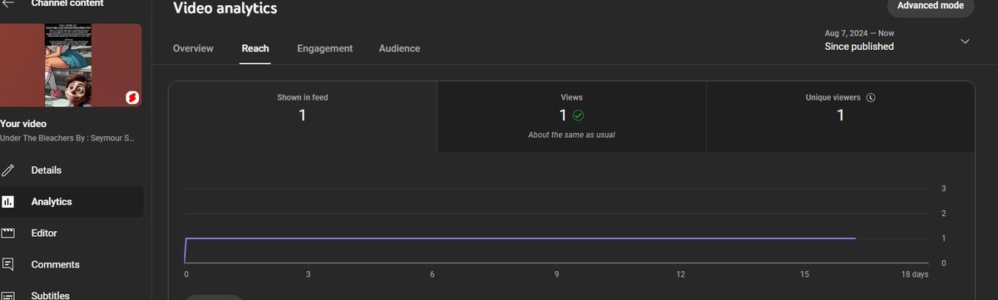Click the Comments speech bubble icon

pyautogui.click(x=9, y=265)
